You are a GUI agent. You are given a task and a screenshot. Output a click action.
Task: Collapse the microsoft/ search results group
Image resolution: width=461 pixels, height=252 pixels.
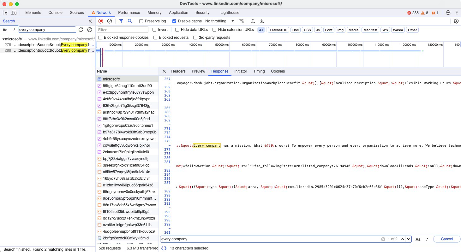(x=3, y=39)
